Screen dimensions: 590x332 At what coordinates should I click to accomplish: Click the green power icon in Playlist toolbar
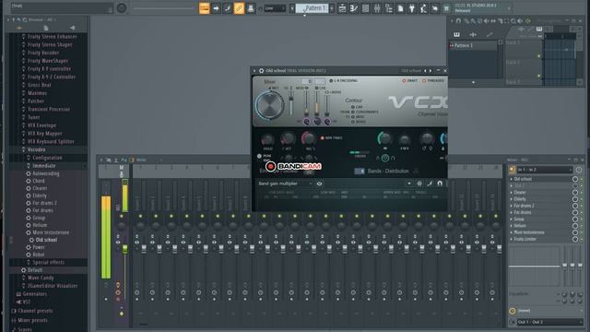527,20
